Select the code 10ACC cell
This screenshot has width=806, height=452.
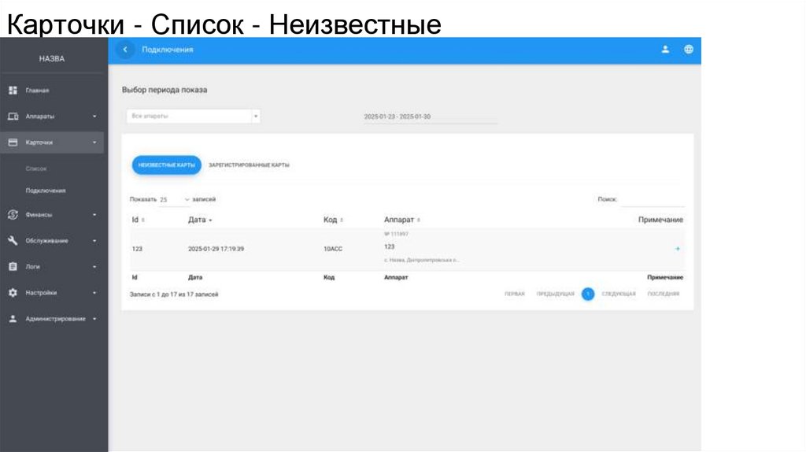(x=333, y=249)
